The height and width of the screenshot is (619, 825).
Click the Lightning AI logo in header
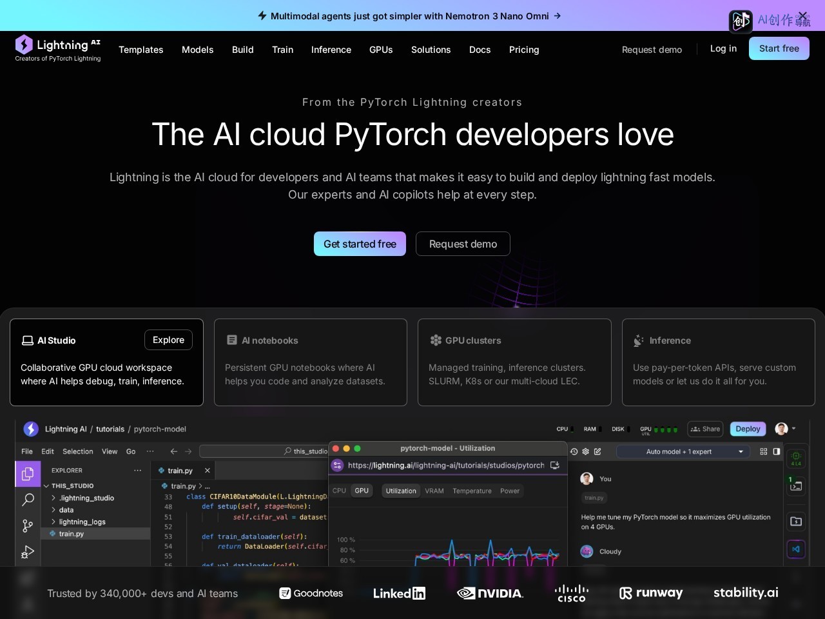pyautogui.click(x=58, y=48)
